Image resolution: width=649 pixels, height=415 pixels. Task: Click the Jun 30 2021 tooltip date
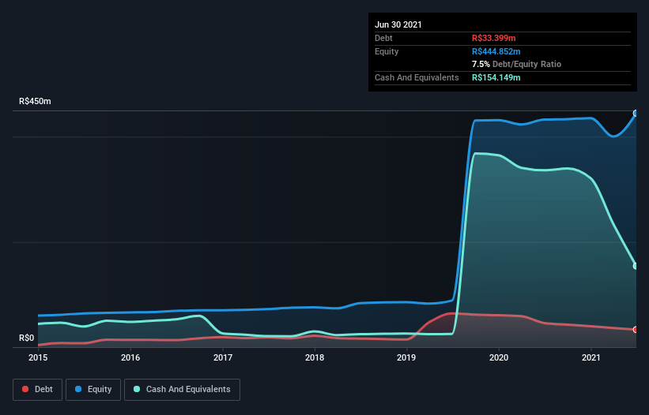click(x=398, y=24)
